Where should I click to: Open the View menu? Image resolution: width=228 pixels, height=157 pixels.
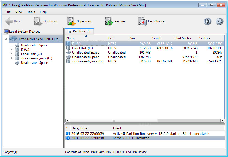pyautogui.click(x=19, y=12)
